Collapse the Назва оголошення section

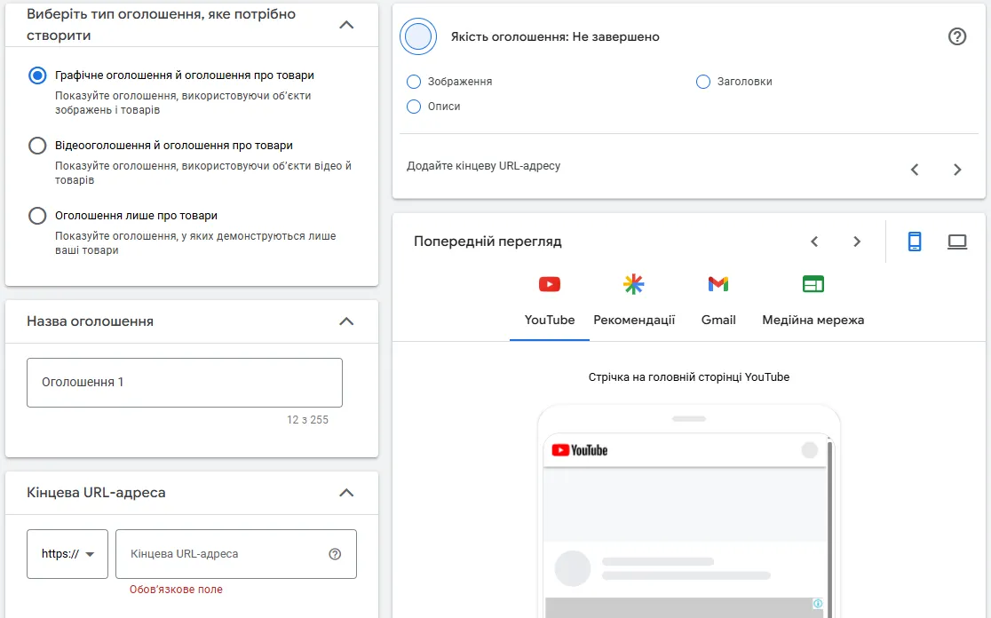(346, 321)
